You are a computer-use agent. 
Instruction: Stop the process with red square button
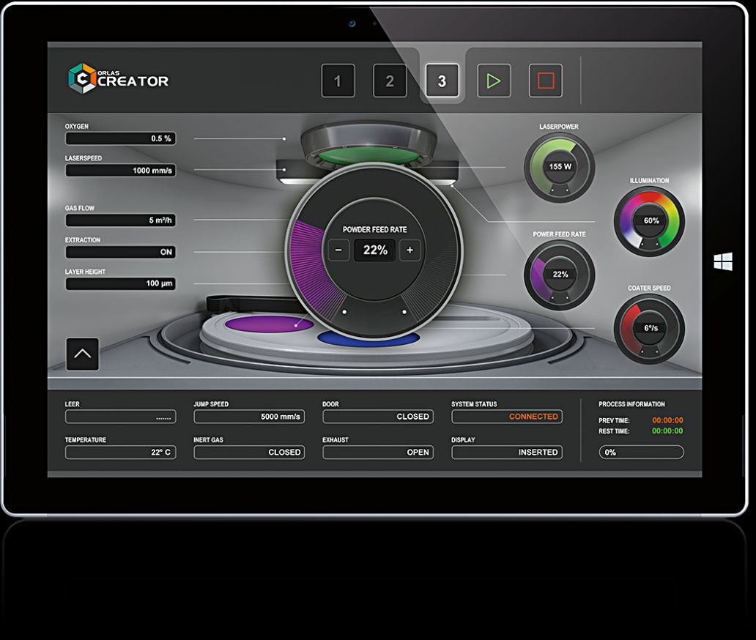tap(545, 81)
